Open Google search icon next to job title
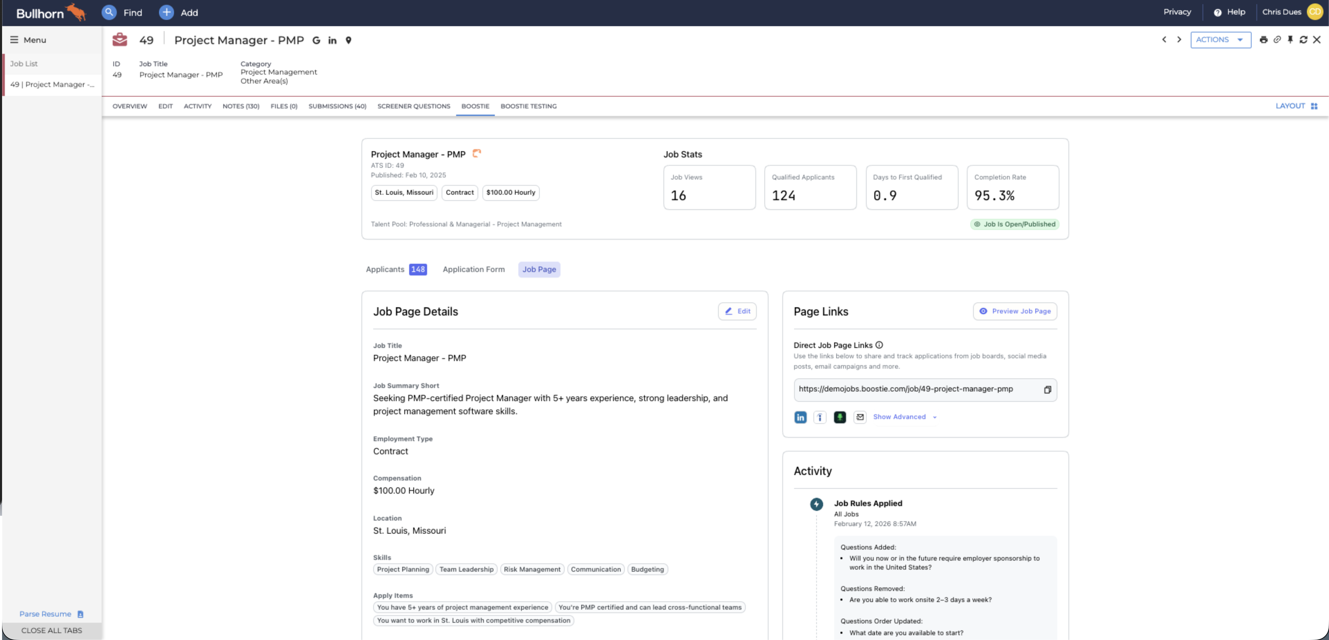This screenshot has width=1329, height=640. click(x=316, y=40)
